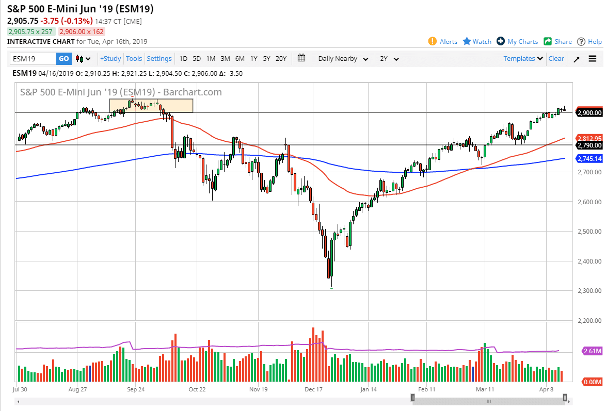Open My Charts plus icon
The image size is (606, 411).
coord(500,41)
